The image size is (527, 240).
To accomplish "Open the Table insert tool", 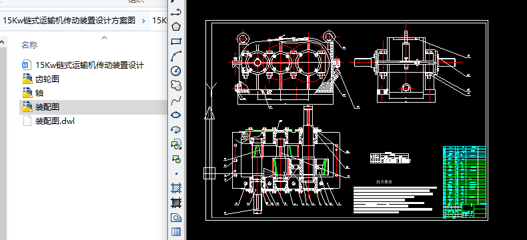I will pyautogui.click(x=176, y=231).
